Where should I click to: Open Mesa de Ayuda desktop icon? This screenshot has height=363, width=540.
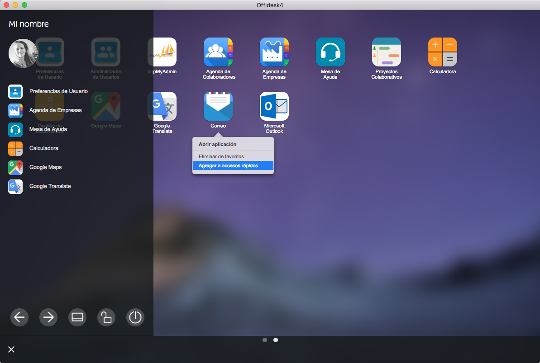330,52
